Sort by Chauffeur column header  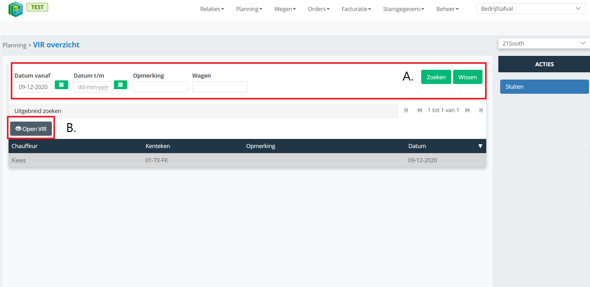click(x=25, y=146)
